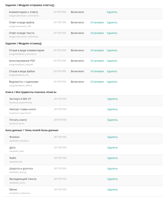This screenshot has width=167, height=197.
Task: Delete the Флажки datafield_checkbox plugin
Action: pyautogui.click(x=112, y=137)
